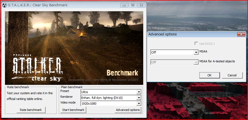The image size is (248, 120).
Task: Toggle the Use DX10.1 checkbox
Action: [x=196, y=43]
